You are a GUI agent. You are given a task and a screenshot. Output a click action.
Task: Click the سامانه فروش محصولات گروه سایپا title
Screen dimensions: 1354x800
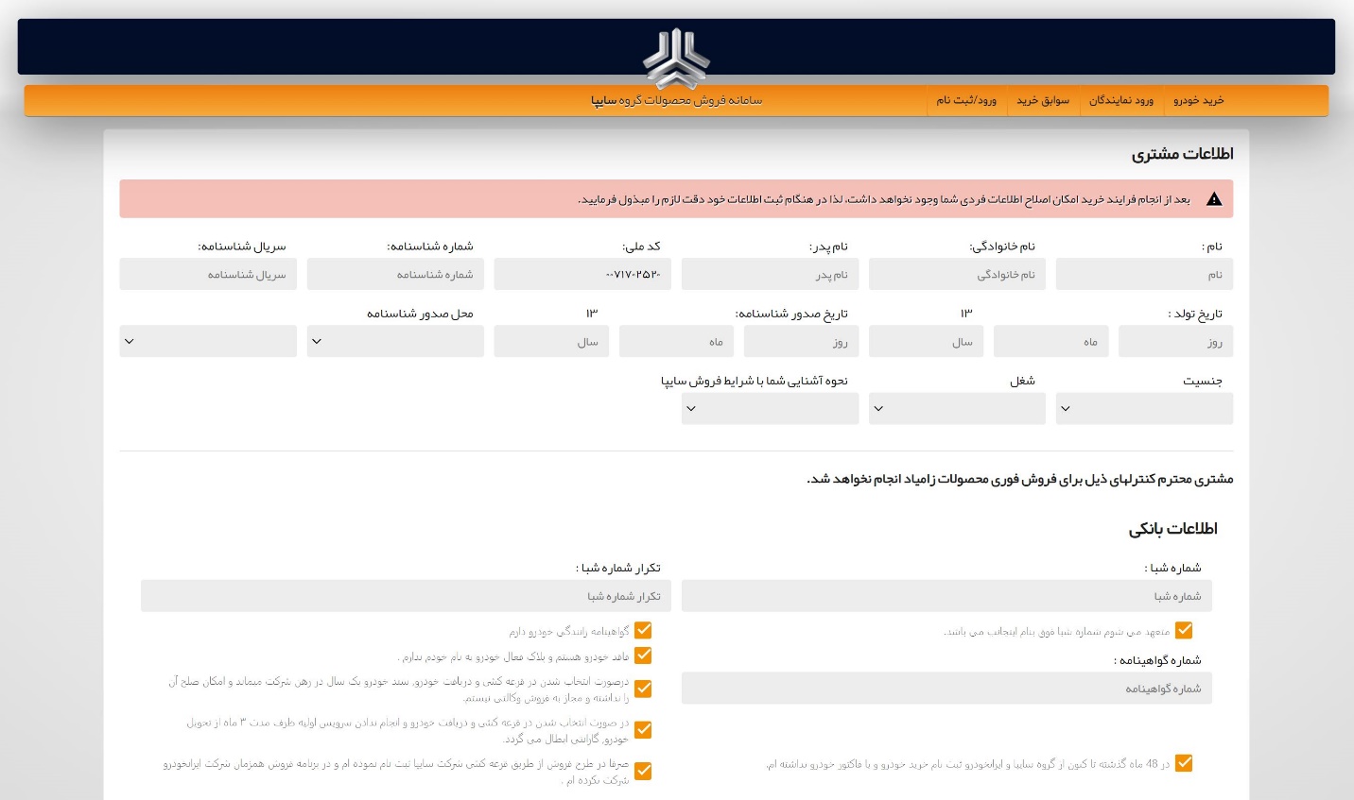676,100
